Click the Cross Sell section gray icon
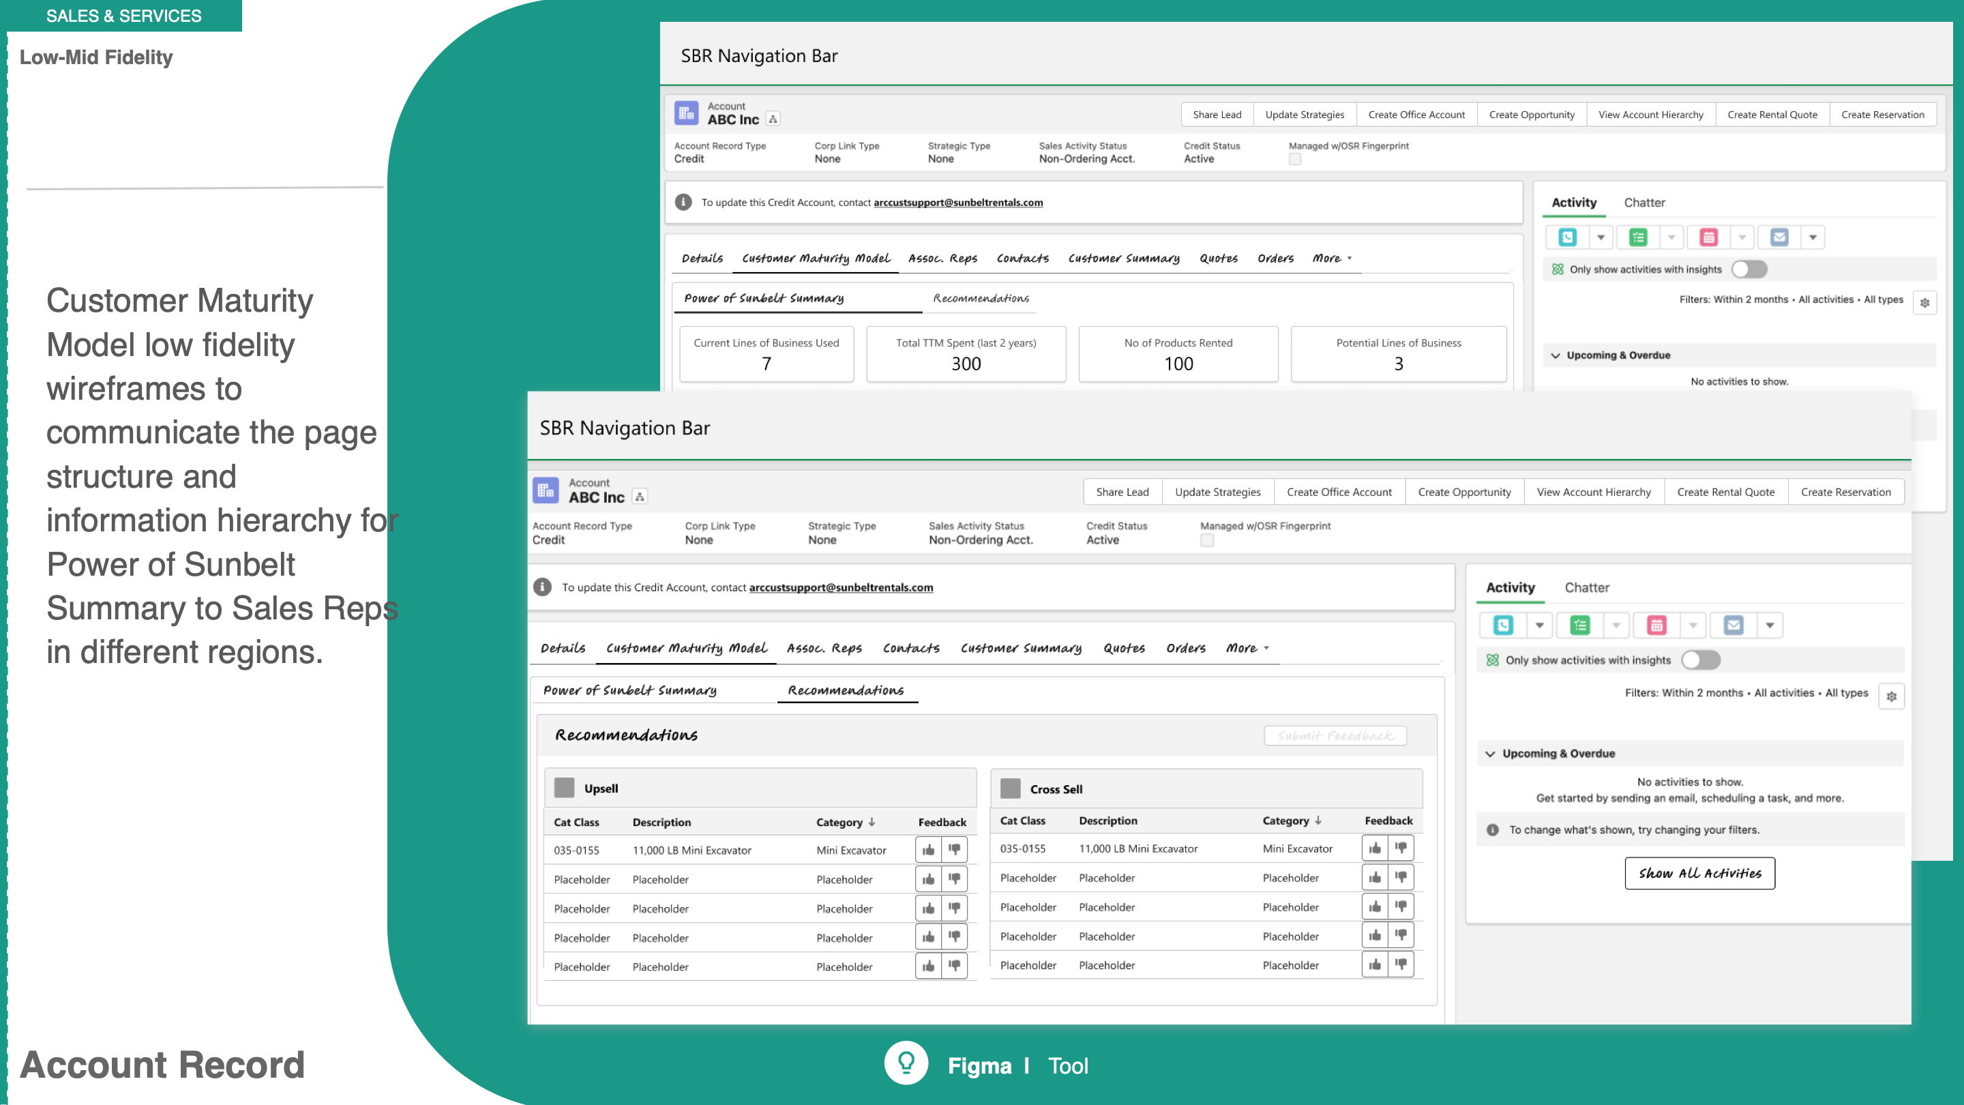Screen dimensions: 1964x1105 pyautogui.click(x=1010, y=789)
